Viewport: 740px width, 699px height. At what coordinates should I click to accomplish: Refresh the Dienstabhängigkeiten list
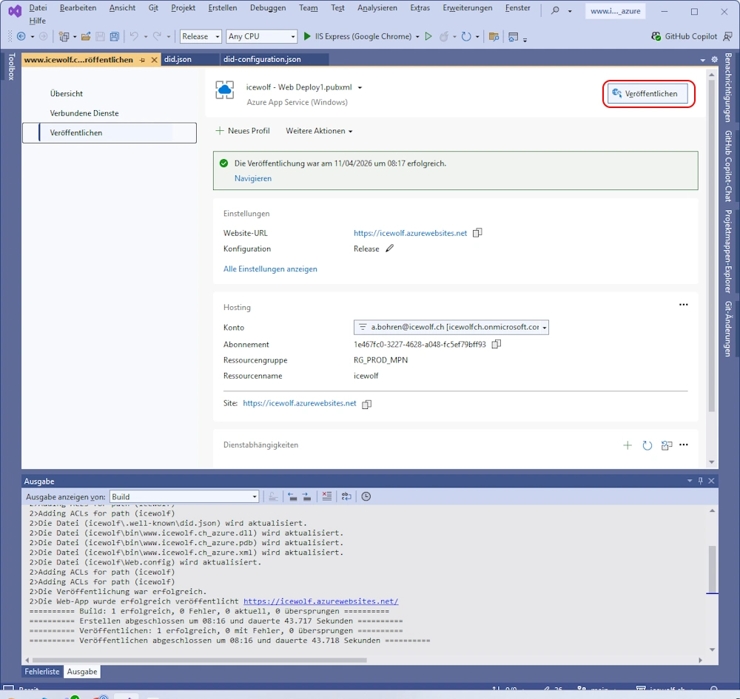coord(647,445)
